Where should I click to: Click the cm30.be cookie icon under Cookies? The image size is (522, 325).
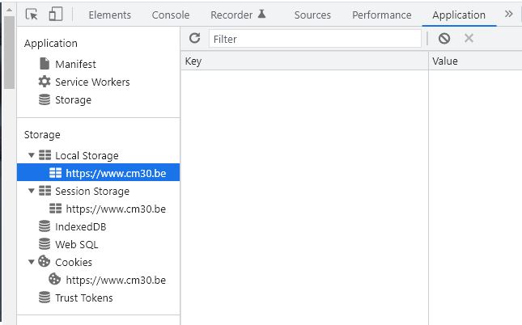(54, 279)
